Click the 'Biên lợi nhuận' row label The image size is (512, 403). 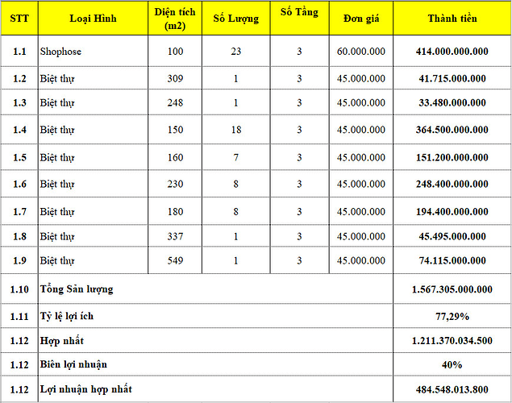click(x=73, y=364)
